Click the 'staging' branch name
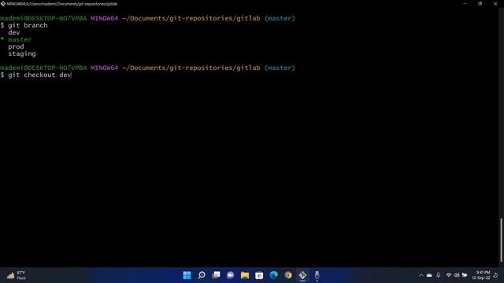This screenshot has height=283, width=504. tap(22, 53)
